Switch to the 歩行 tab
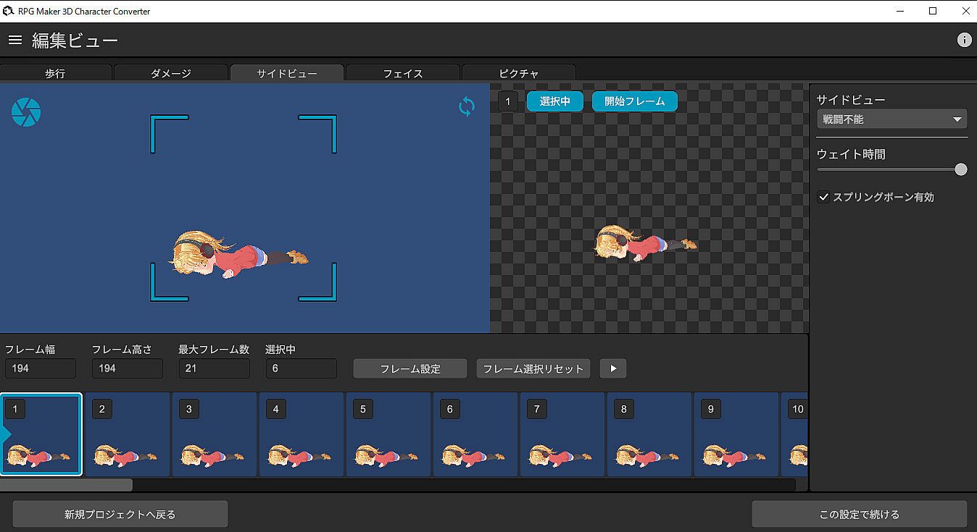Viewport: 977px width, 532px height. tap(56, 73)
